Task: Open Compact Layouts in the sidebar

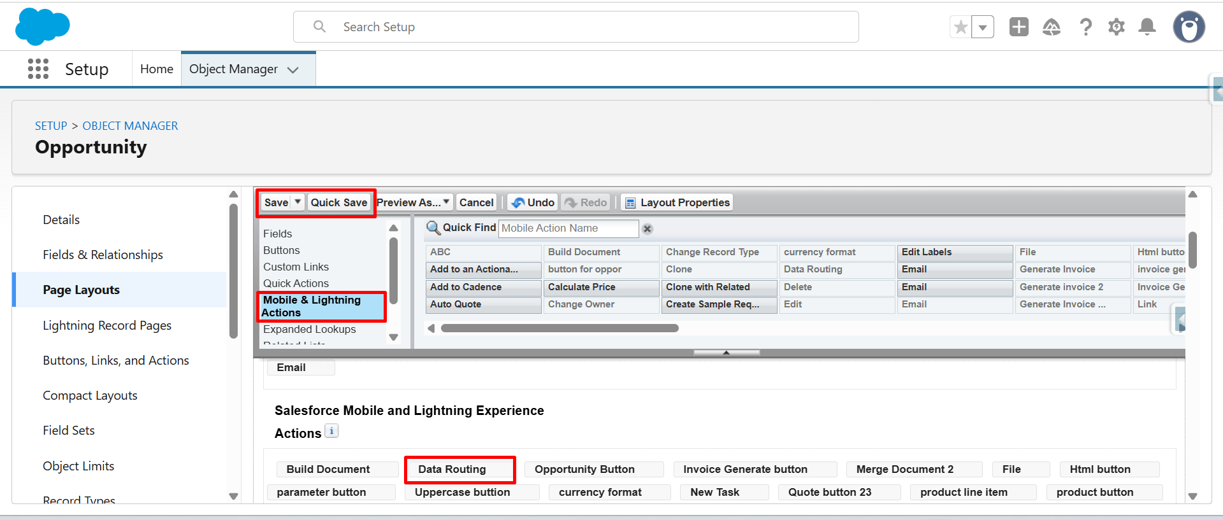Action: coord(90,395)
